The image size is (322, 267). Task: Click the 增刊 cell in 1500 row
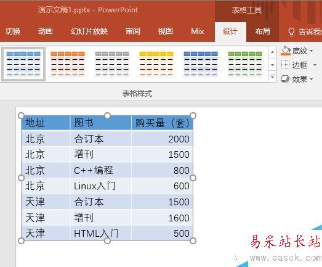pyautogui.click(x=100, y=154)
